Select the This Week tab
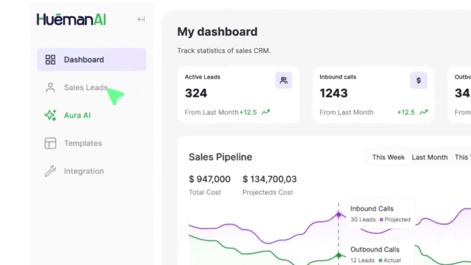The height and width of the screenshot is (265, 471). coord(388,157)
